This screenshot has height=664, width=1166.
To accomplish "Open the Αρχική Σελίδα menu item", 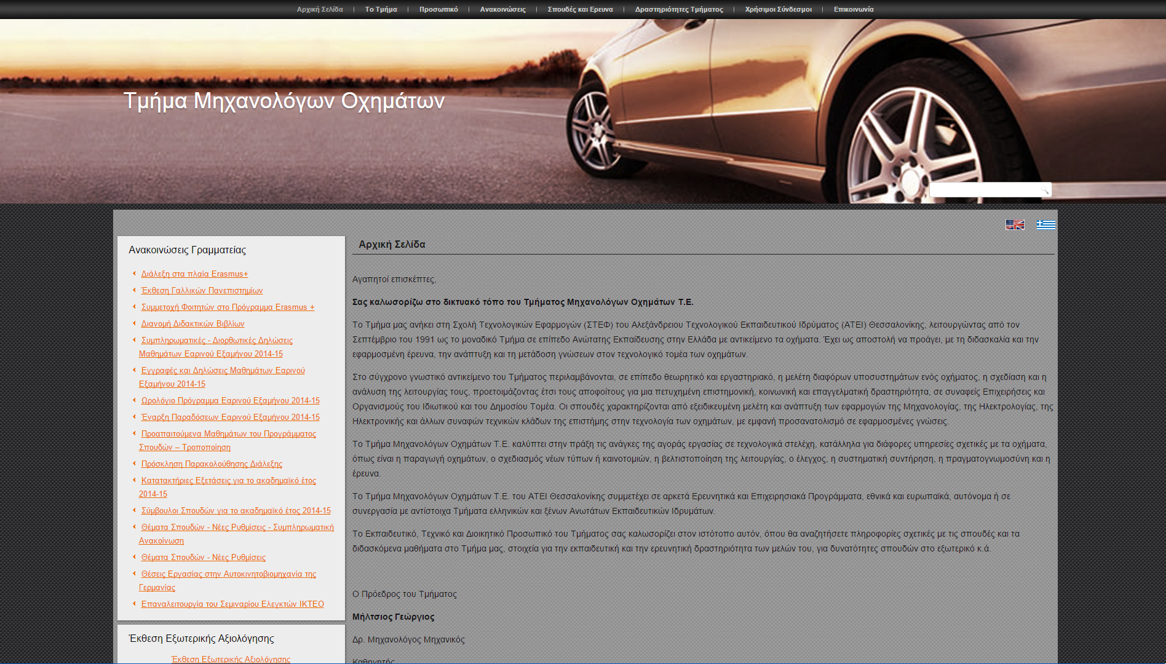I will pyautogui.click(x=320, y=9).
